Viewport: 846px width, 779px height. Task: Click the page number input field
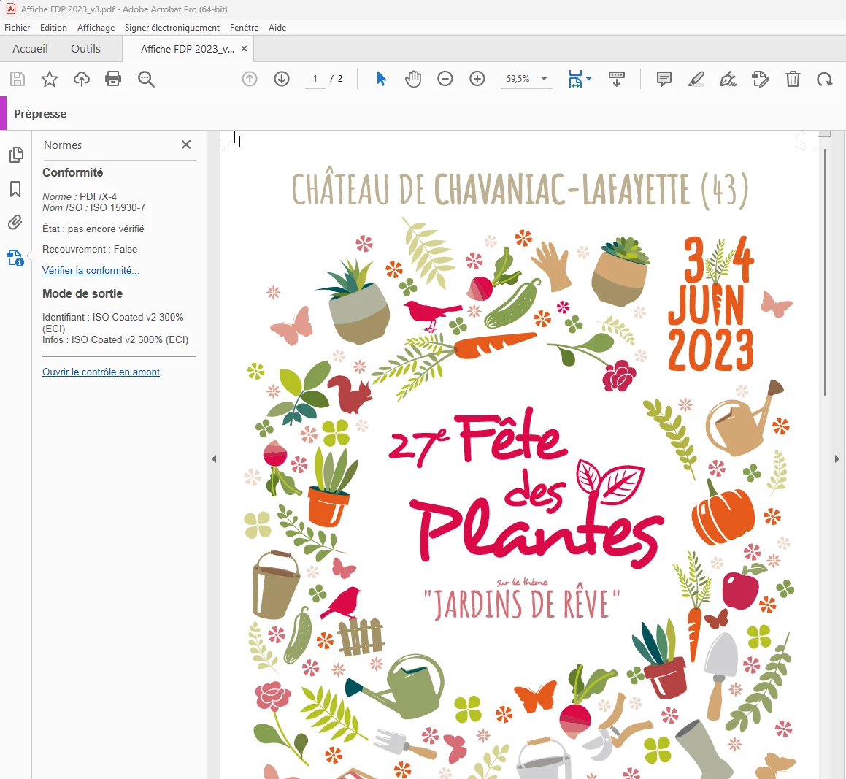pos(315,79)
